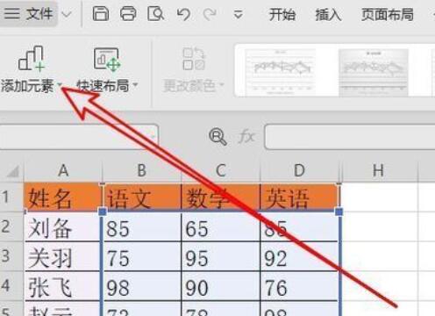The image size is (435, 316).
Task: Select column C header
Action: (221, 170)
